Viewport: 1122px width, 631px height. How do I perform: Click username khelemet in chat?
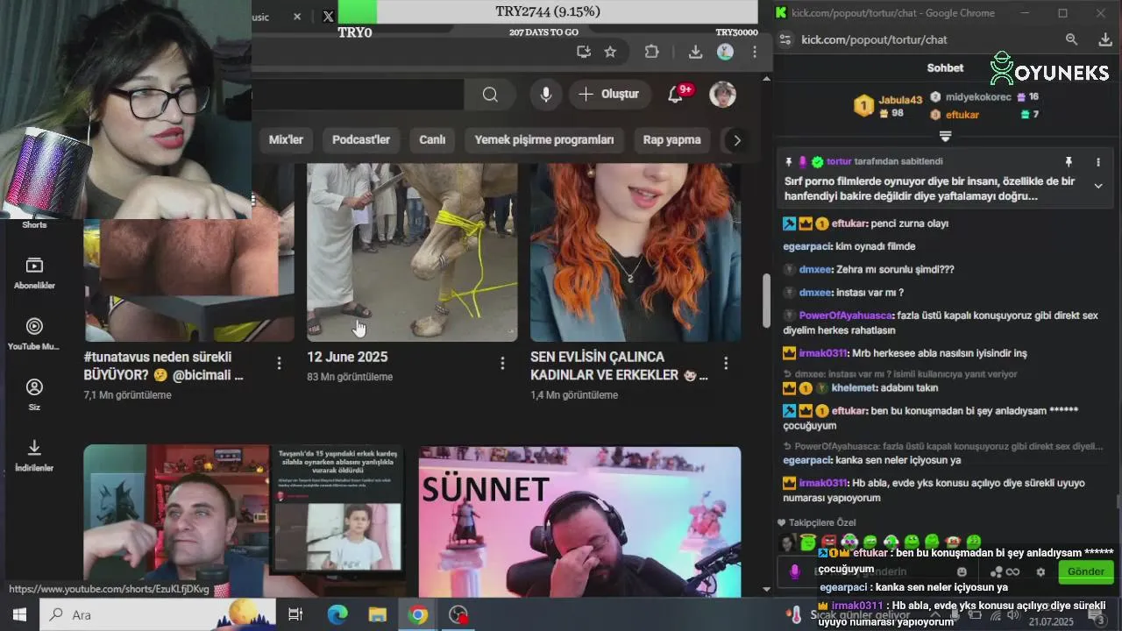coord(855,388)
